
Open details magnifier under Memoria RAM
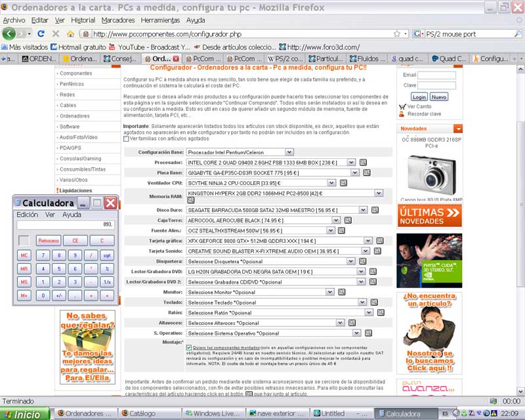(190, 200)
